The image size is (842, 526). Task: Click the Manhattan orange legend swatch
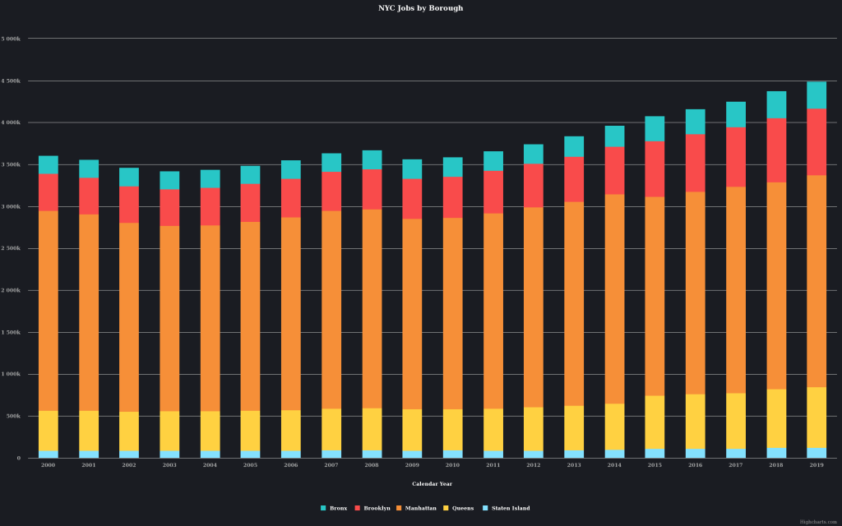pos(399,508)
